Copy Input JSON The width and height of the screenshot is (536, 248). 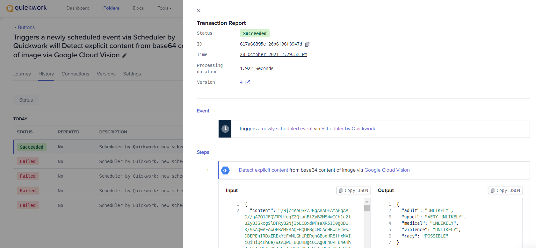click(353, 190)
